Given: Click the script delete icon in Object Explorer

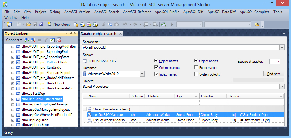Looking at the screenshot, I should tap(59, 40).
